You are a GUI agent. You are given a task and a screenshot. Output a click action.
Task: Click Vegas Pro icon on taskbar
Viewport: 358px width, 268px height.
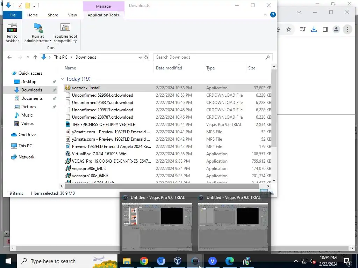coord(195,261)
